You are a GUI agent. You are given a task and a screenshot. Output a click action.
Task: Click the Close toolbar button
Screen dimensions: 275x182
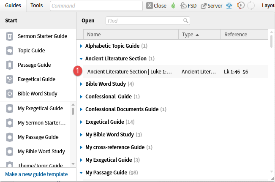click(156, 5)
